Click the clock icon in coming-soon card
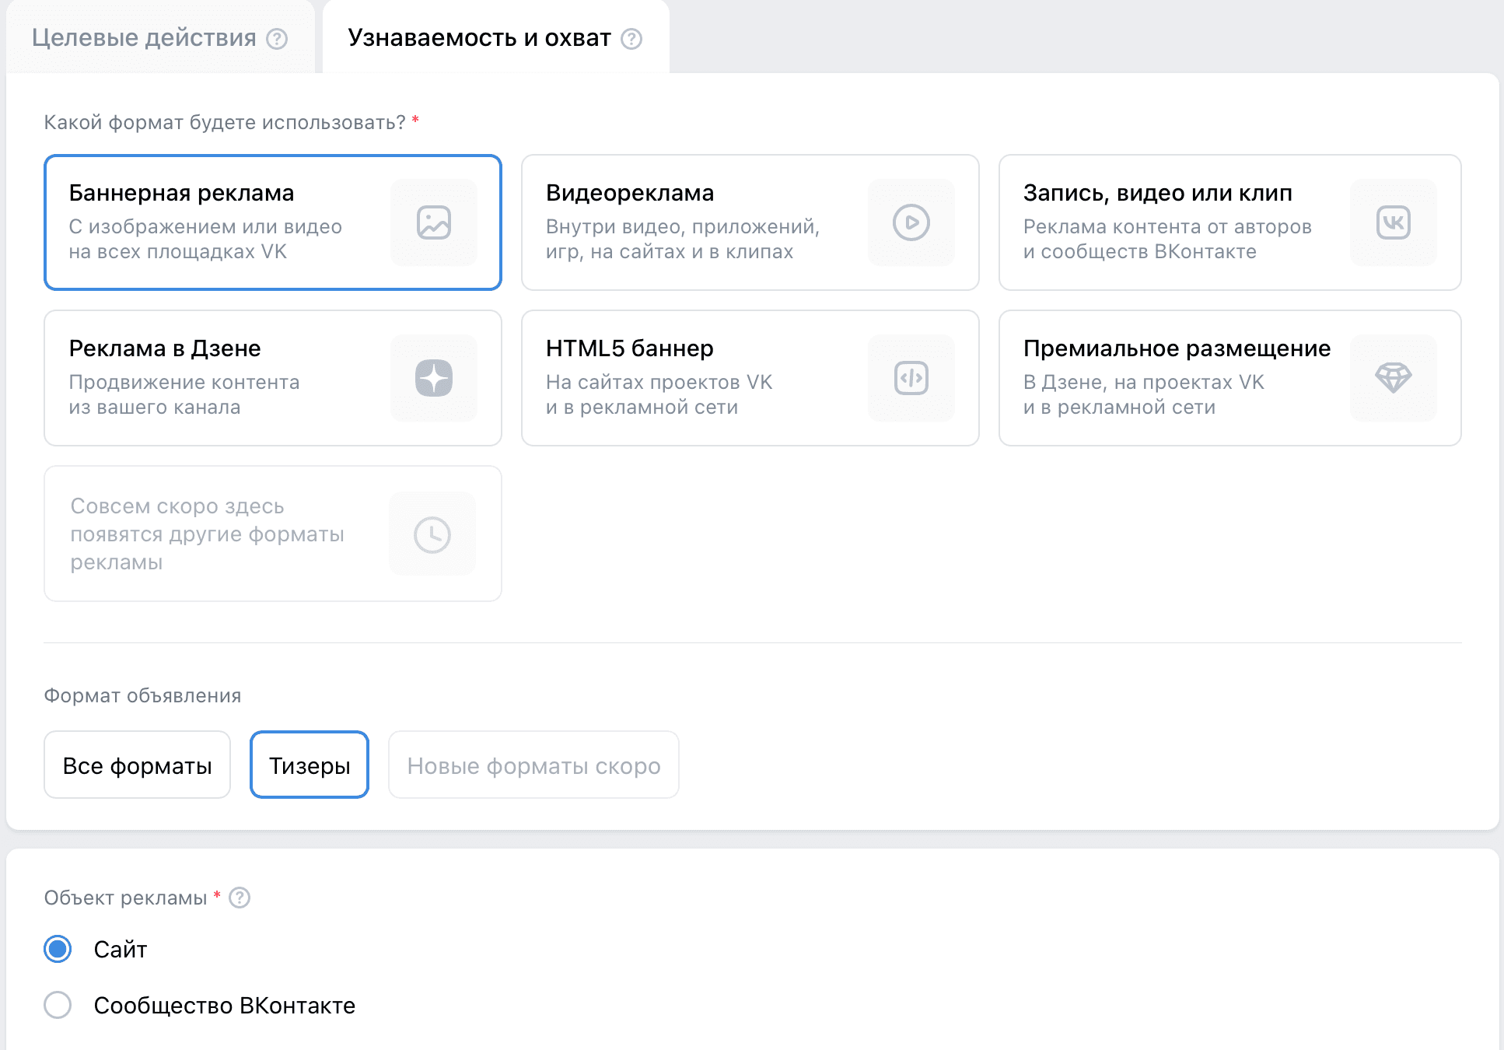Viewport: 1504px width, 1050px height. coord(432,534)
